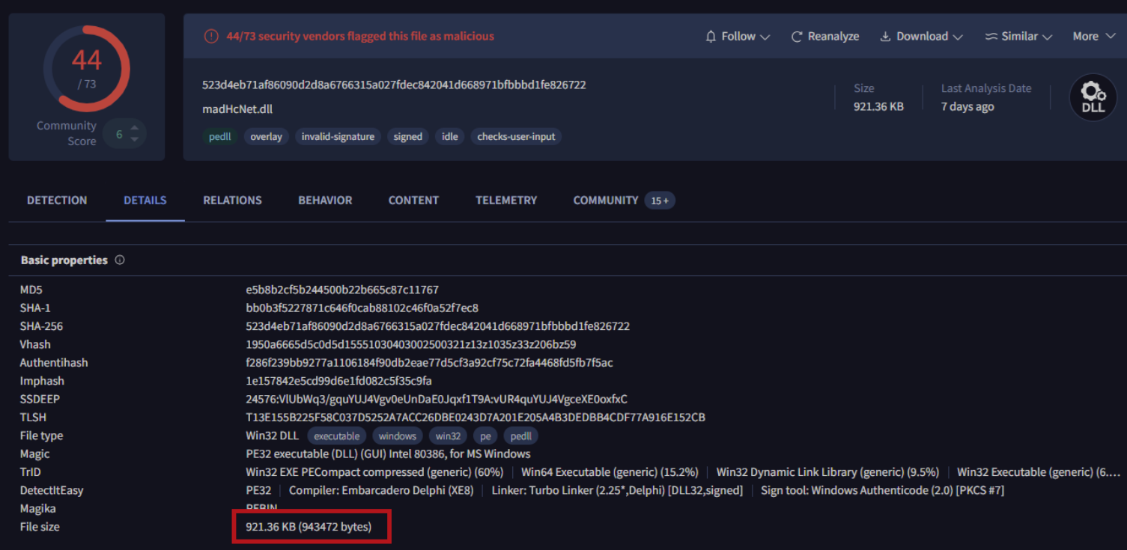Image resolution: width=1127 pixels, height=550 pixels.
Task: Upvote the community score with up arrow
Action: click(135, 129)
